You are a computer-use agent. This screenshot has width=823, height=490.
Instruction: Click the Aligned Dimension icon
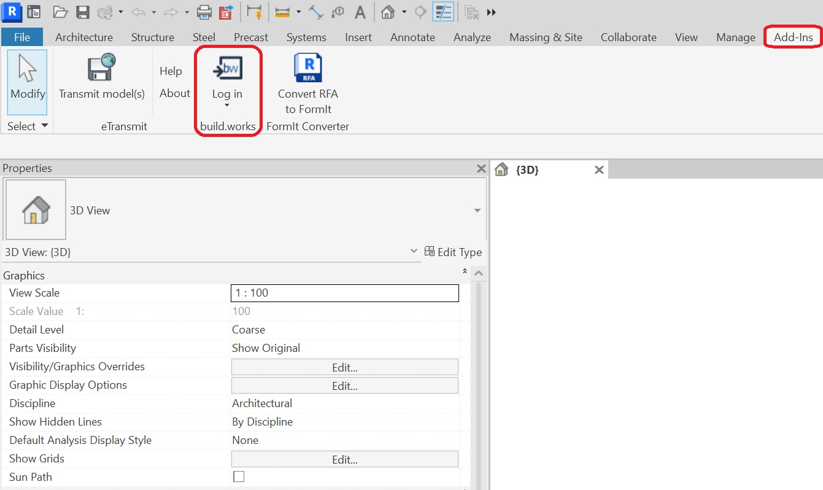pyautogui.click(x=315, y=12)
